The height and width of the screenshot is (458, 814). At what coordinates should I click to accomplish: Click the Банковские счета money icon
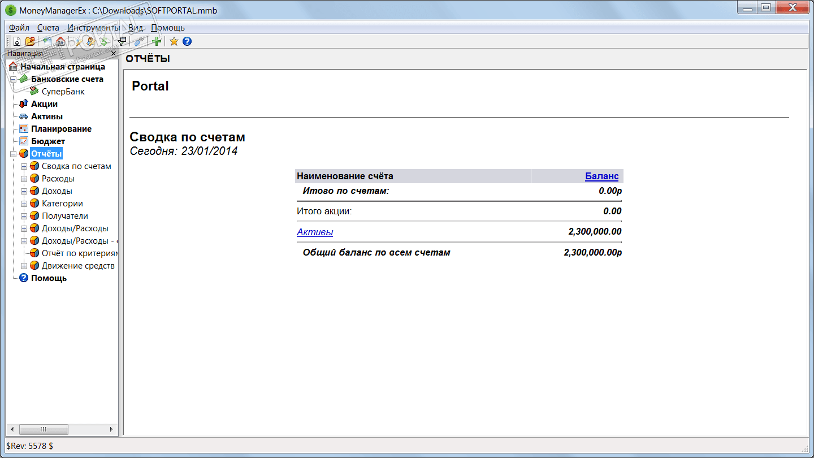(24, 79)
